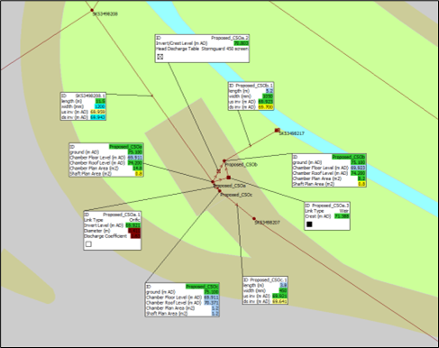Image resolution: width=439 pixels, height=348 pixels.
Task: Click the node label text SK53498207
Action: point(267,223)
